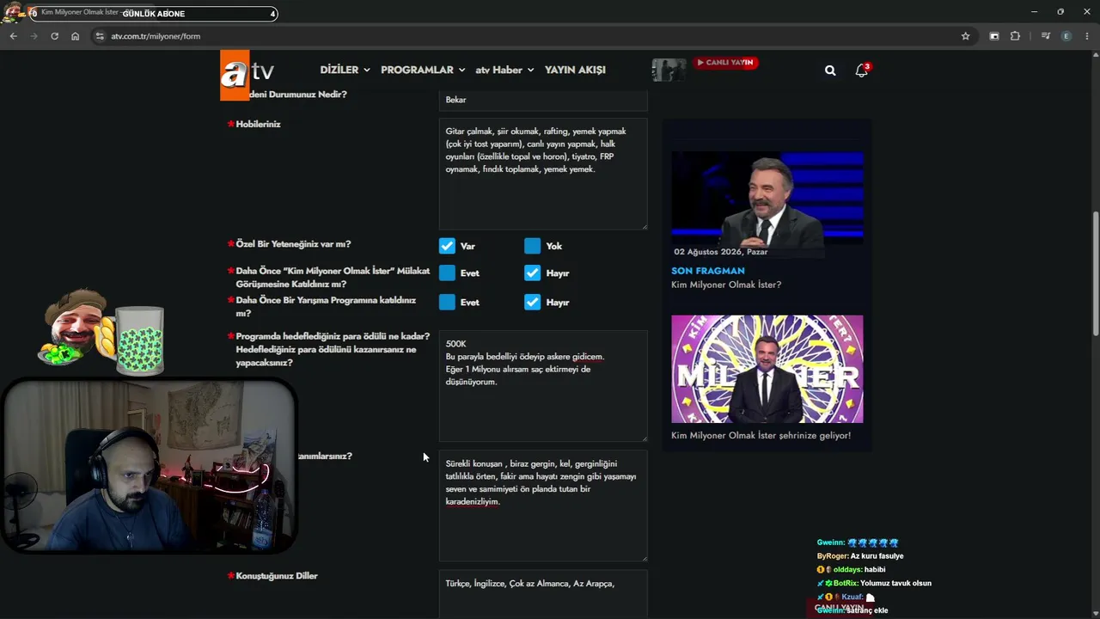Open the YAYIN AKIŞI menu item

(x=575, y=70)
